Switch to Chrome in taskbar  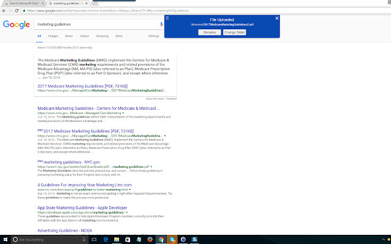coord(161,240)
